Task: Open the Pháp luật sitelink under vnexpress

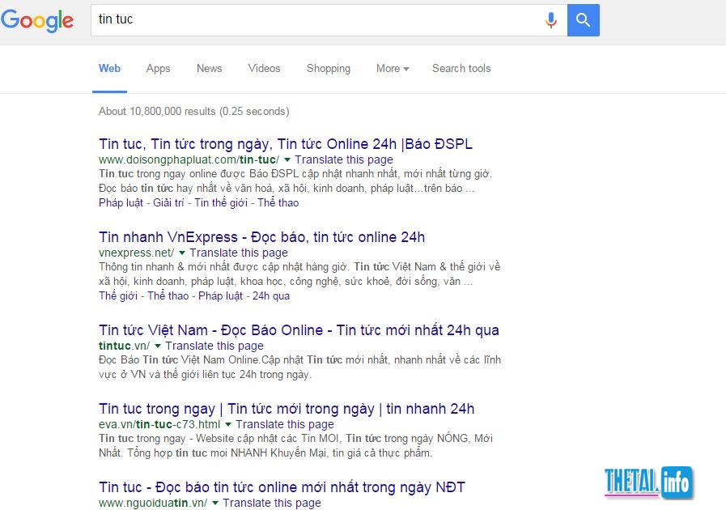Action: point(221,296)
